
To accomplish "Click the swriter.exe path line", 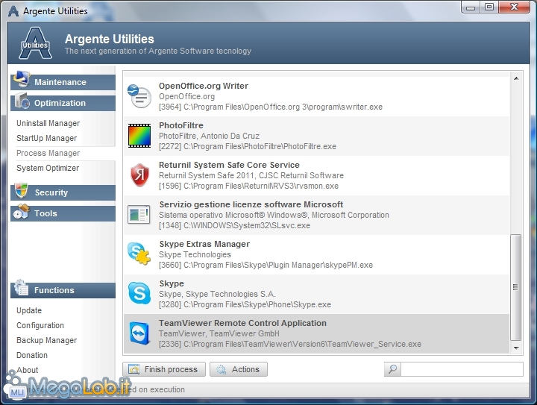I will point(271,107).
